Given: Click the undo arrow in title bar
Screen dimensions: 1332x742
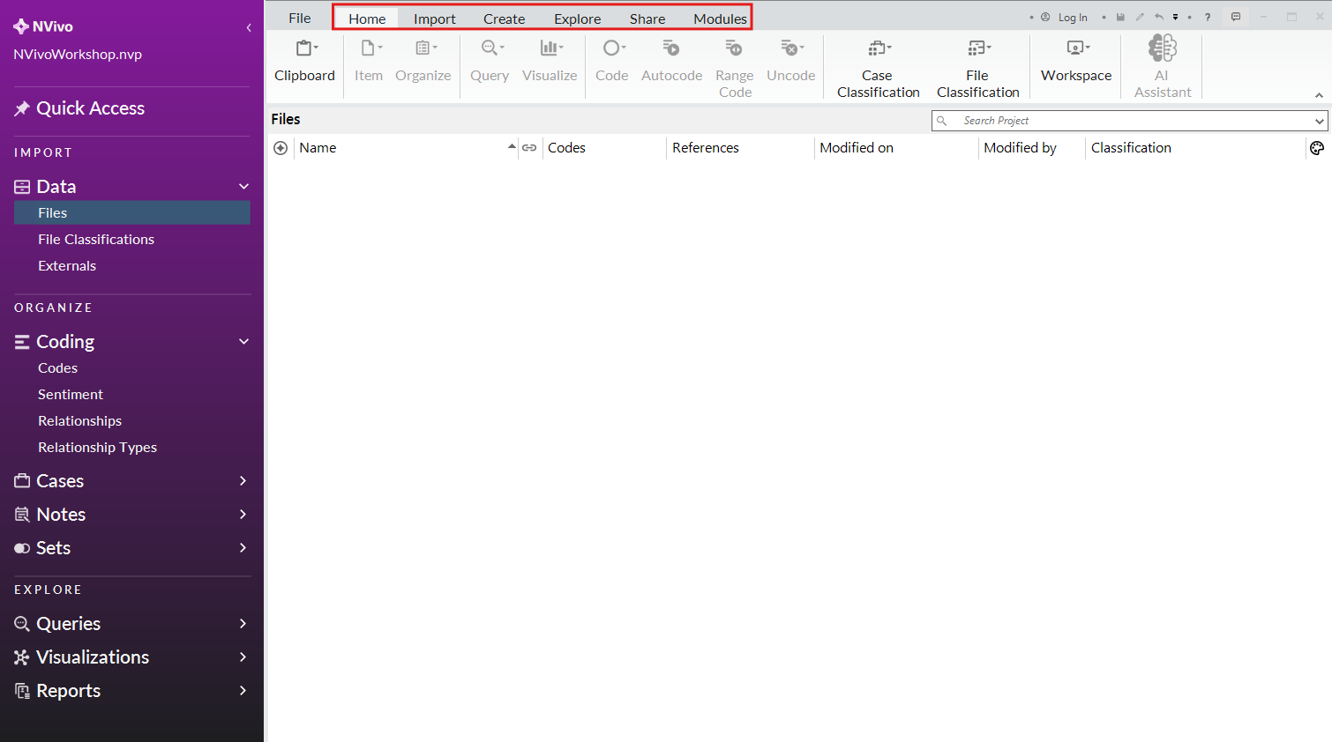Looking at the screenshot, I should pyautogui.click(x=1159, y=17).
